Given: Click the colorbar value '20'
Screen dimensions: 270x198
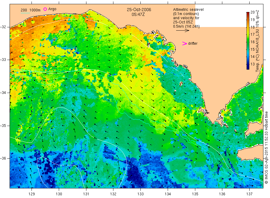Looking at the screenshot, I should [x=252, y=12].
